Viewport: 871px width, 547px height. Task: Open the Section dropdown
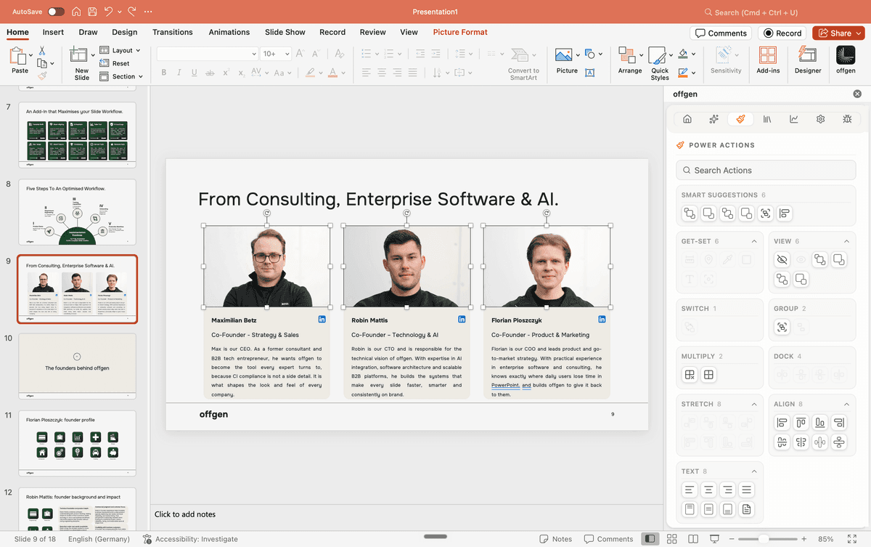click(121, 76)
